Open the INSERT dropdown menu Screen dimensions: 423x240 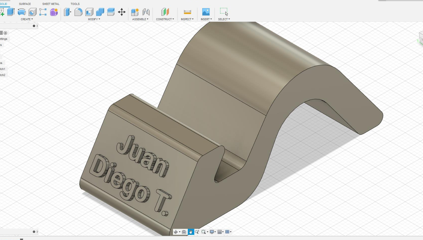(x=206, y=19)
